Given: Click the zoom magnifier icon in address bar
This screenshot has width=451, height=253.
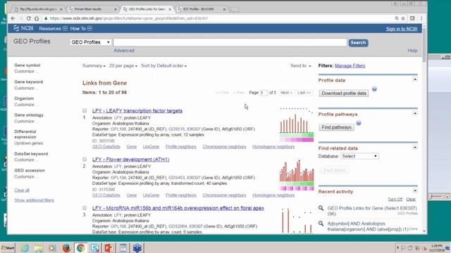Looking at the screenshot, I should 397,18.
